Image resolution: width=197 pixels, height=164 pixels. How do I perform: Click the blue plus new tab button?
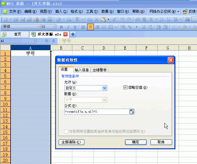point(73,34)
